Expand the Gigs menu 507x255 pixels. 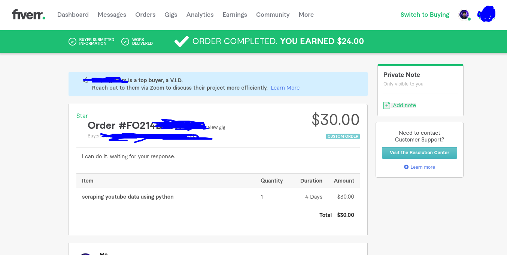click(x=171, y=15)
